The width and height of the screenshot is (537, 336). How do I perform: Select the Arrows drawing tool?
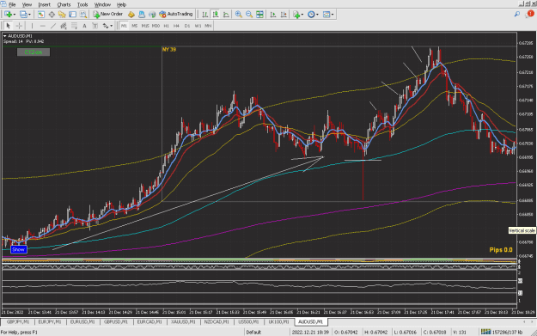pos(106,26)
